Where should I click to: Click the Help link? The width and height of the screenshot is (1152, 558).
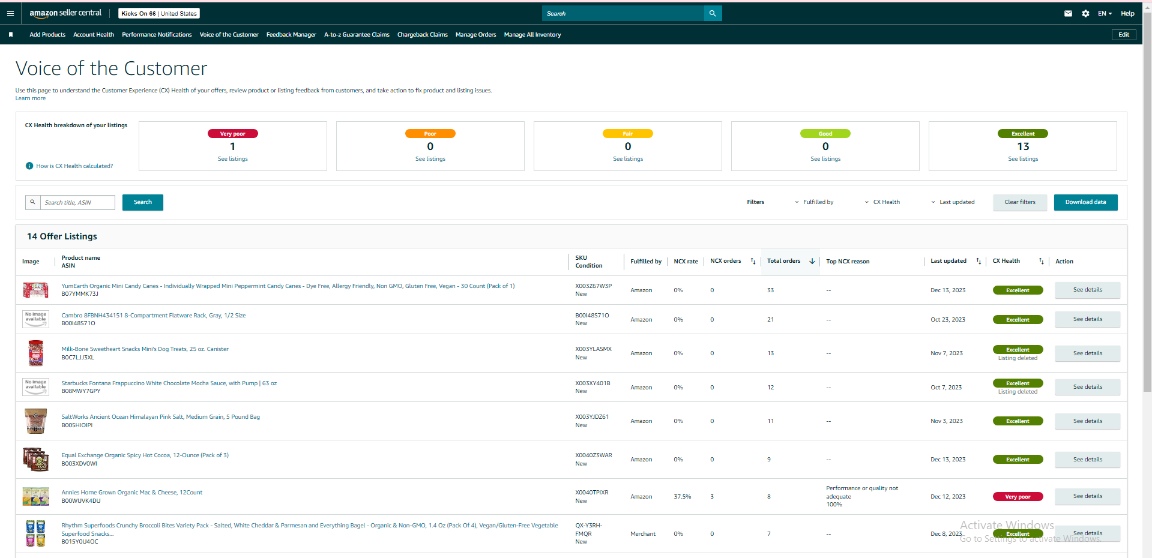click(x=1127, y=13)
